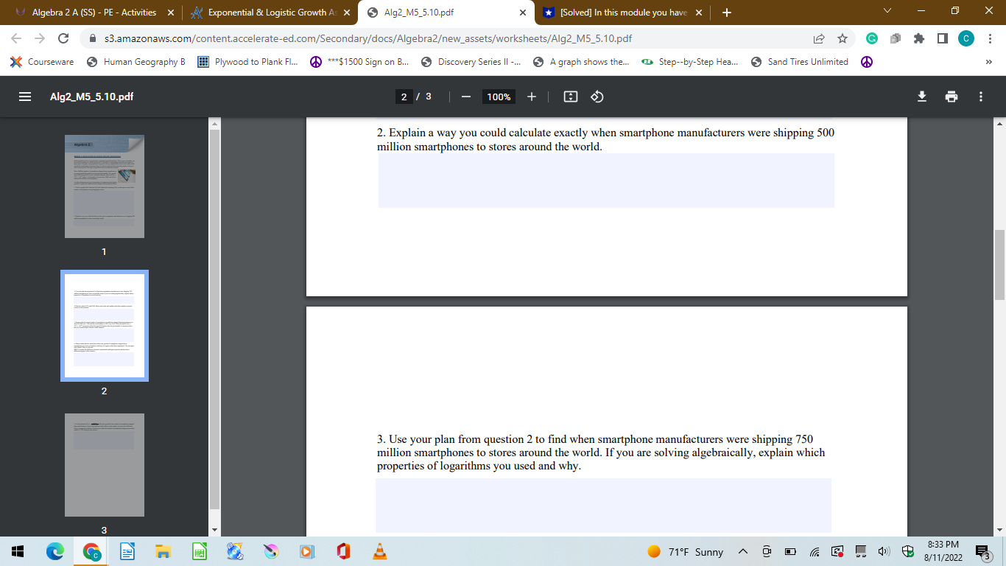Click the PDF page number field
Image resolution: width=1006 pixels, height=566 pixels.
tap(404, 97)
